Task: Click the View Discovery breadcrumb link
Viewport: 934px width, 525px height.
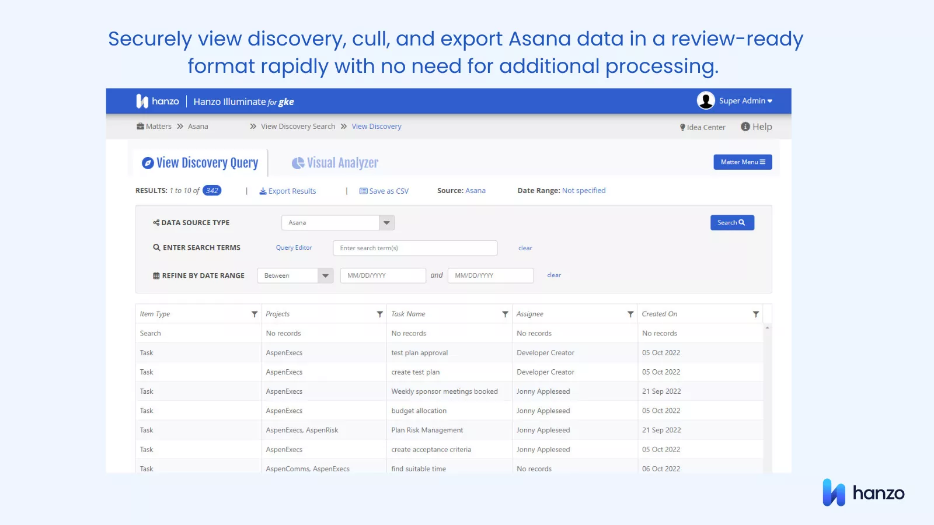Action: [377, 127]
